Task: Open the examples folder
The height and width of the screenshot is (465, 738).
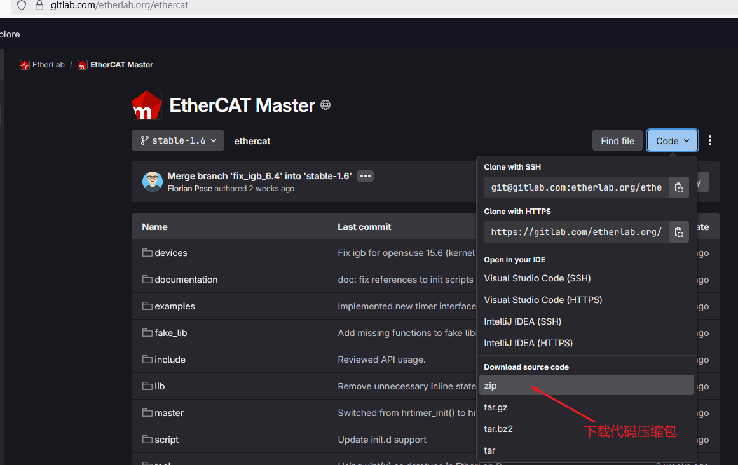Action: (x=175, y=307)
